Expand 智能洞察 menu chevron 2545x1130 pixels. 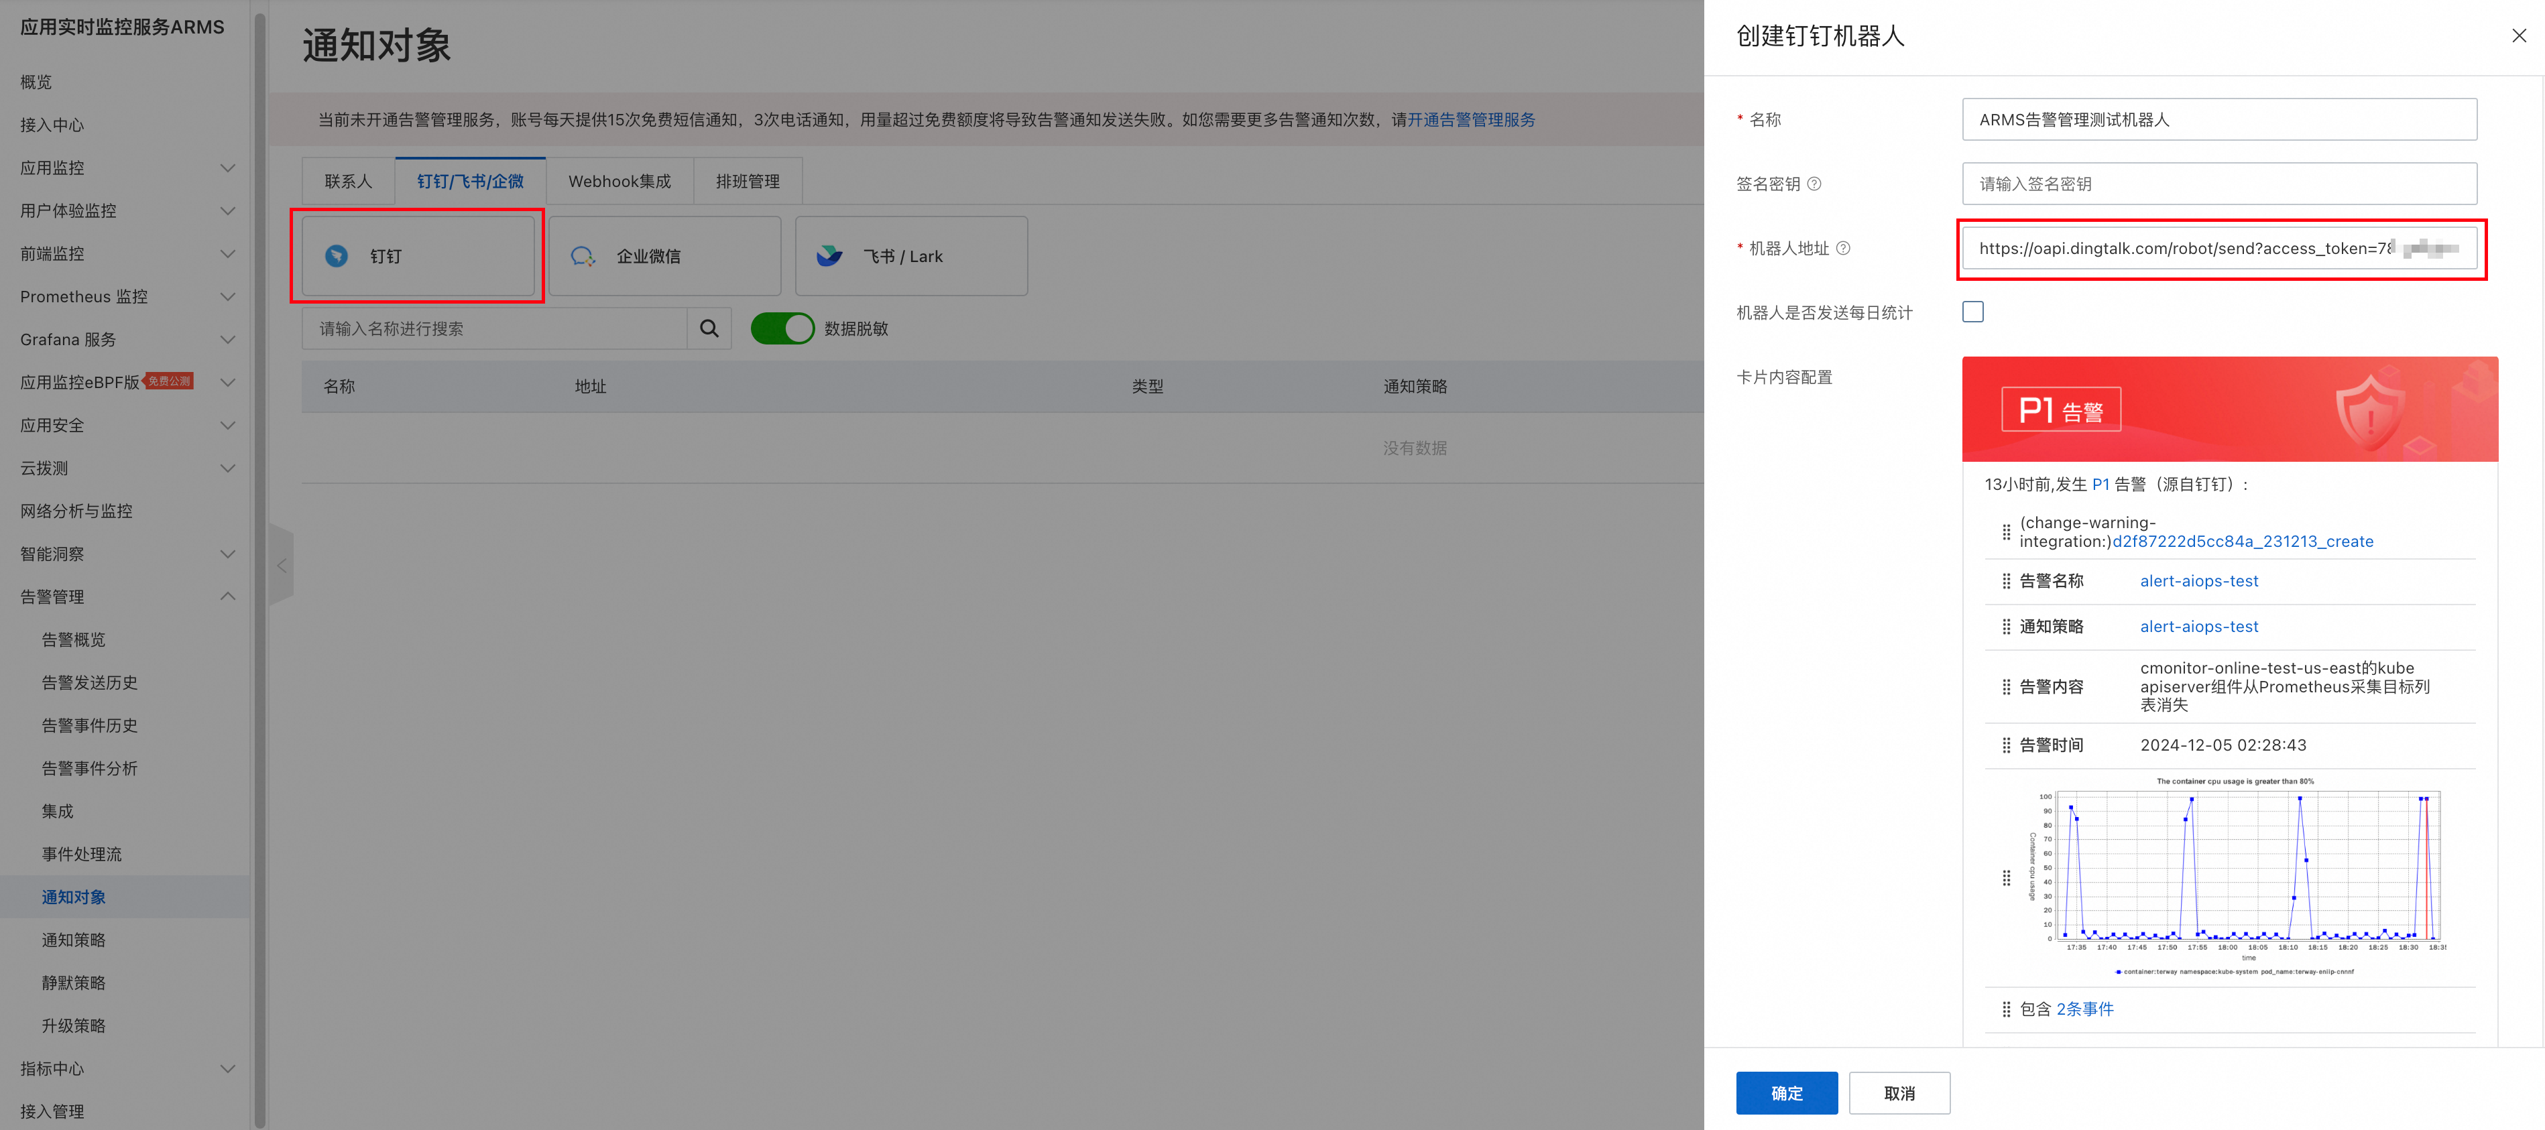[x=227, y=553]
